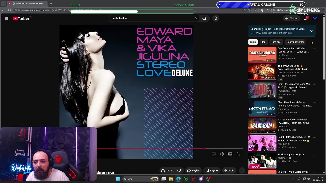This screenshot has height=183, width=326.
Task: Open options menu for Latin House & Afro House Mix
Action: 315,84
